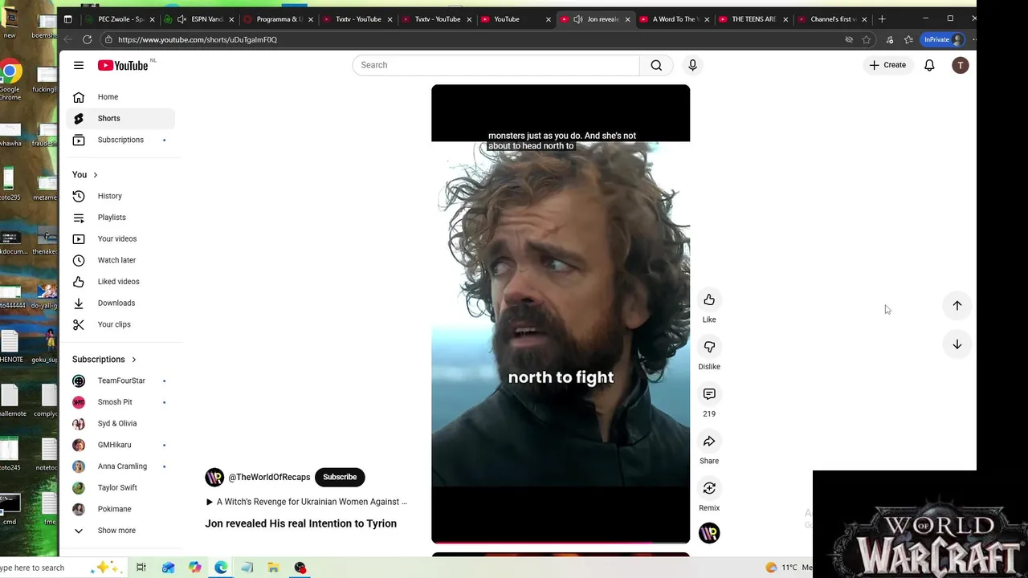
Task: Launch Copilot from the taskbar
Action: pos(194,568)
